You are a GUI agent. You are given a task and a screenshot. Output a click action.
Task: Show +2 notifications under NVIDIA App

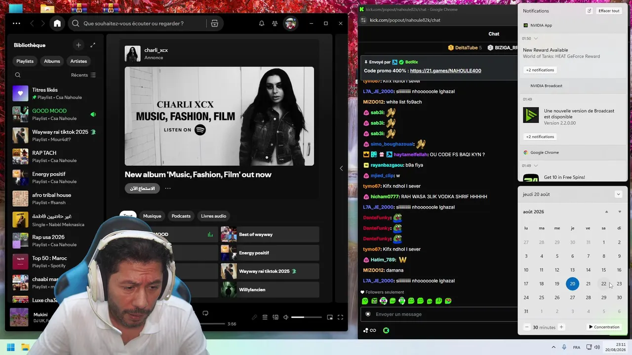(x=540, y=70)
